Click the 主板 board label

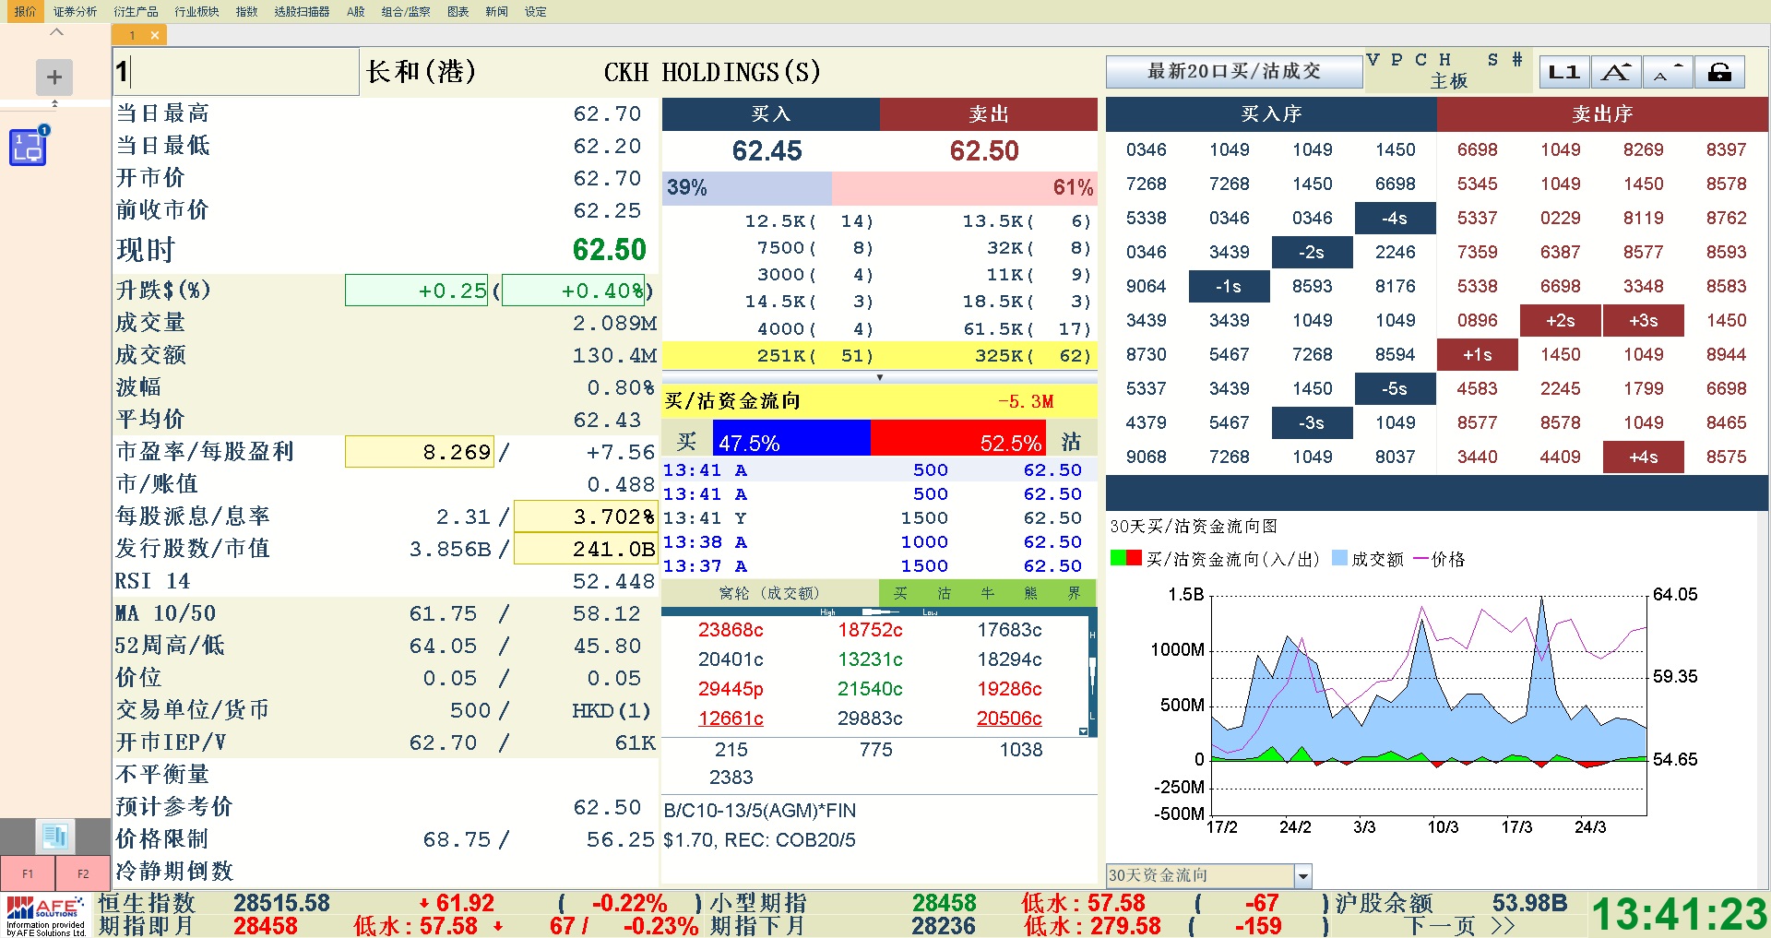click(x=1449, y=81)
